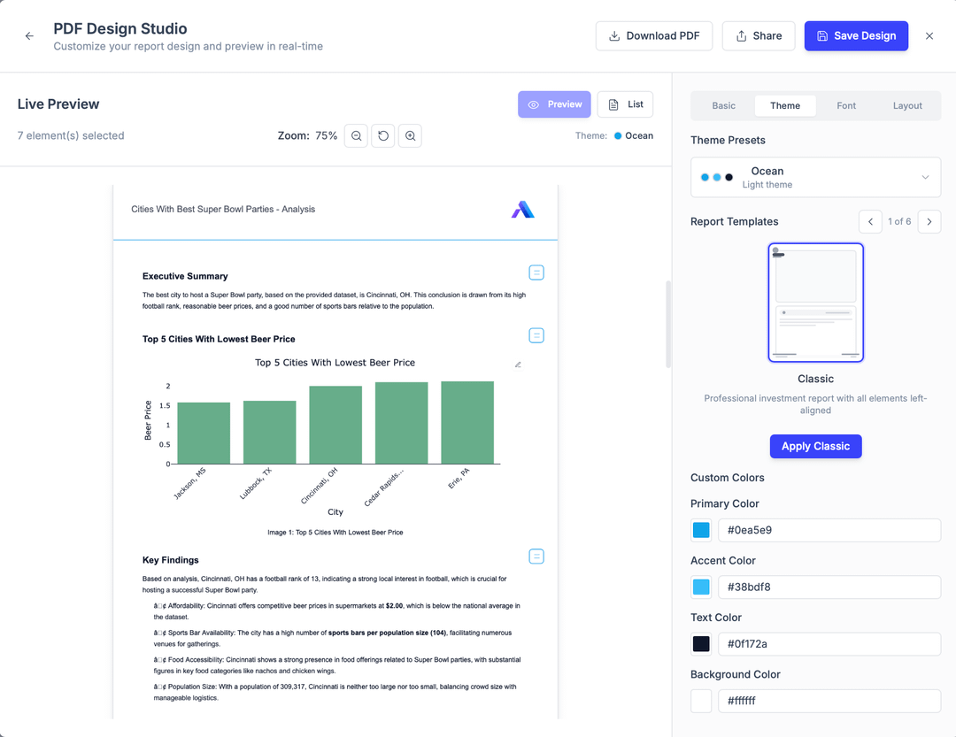
Task: Switch to List view mode
Action: pos(625,104)
